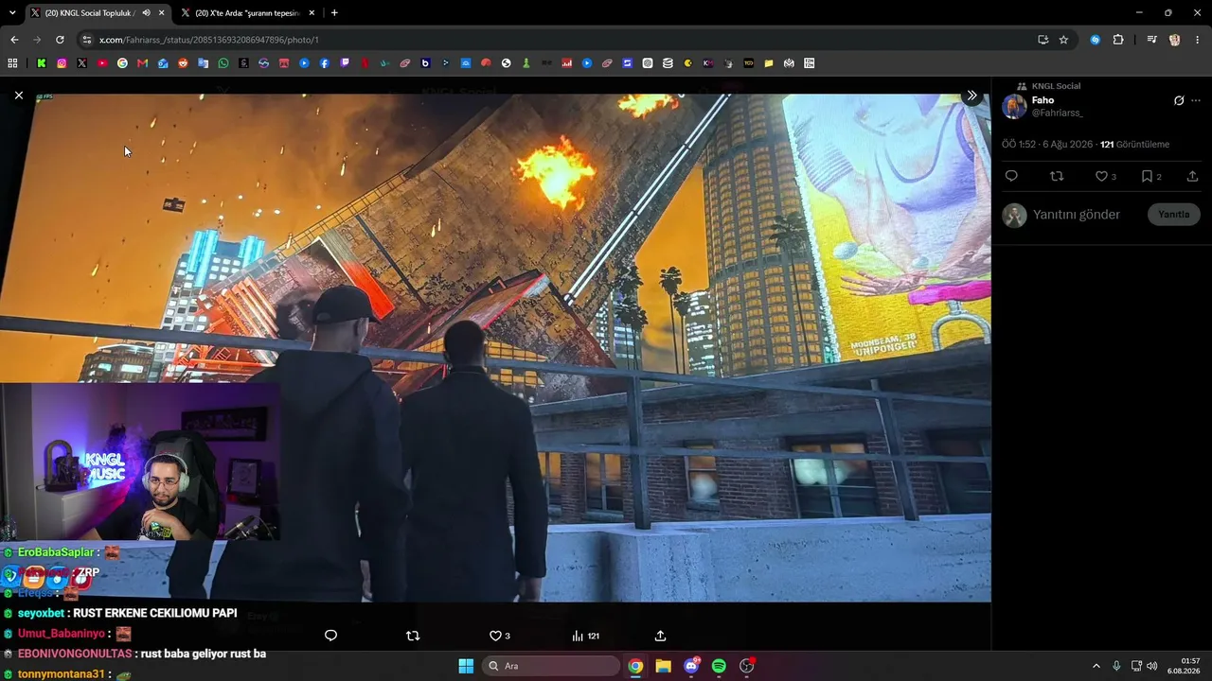Expand the tab search dropdown

(x=12, y=13)
